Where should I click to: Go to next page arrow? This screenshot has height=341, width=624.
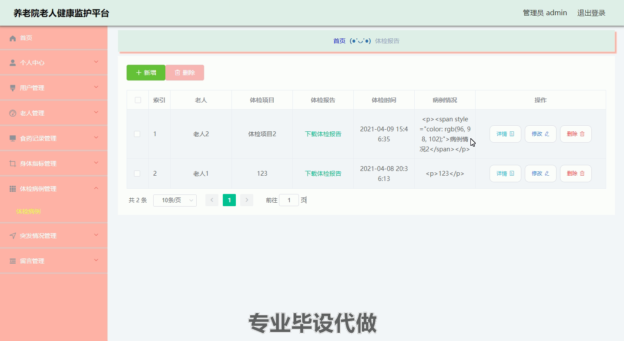tap(247, 200)
